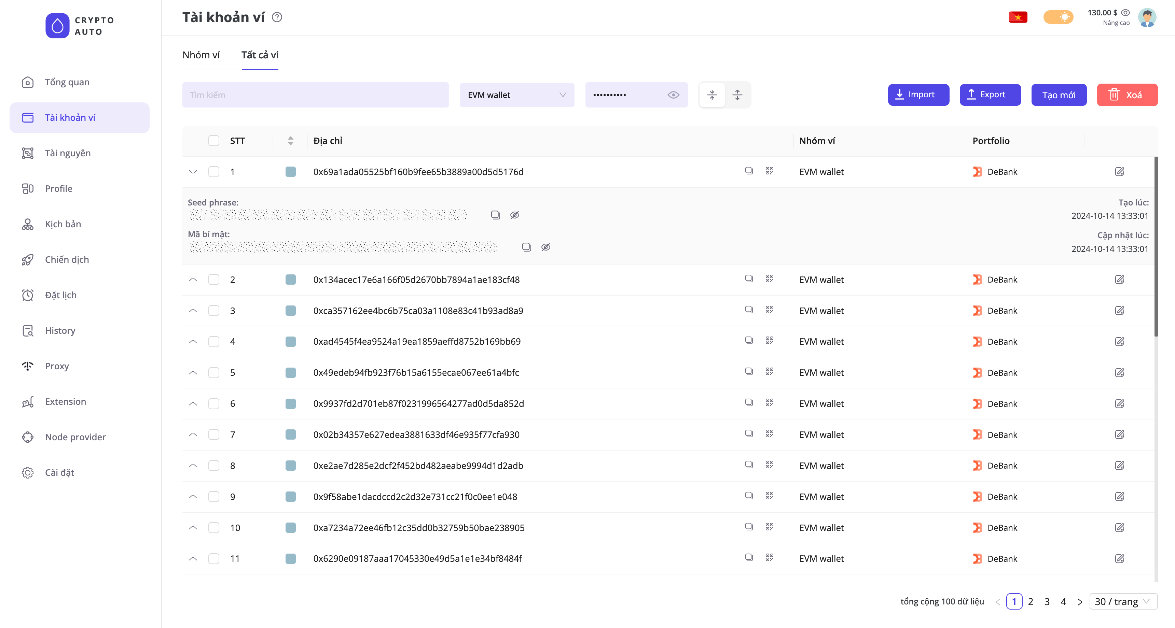This screenshot has width=1175, height=628.
Task: Edit wallet entry in row 5
Action: (1119, 372)
